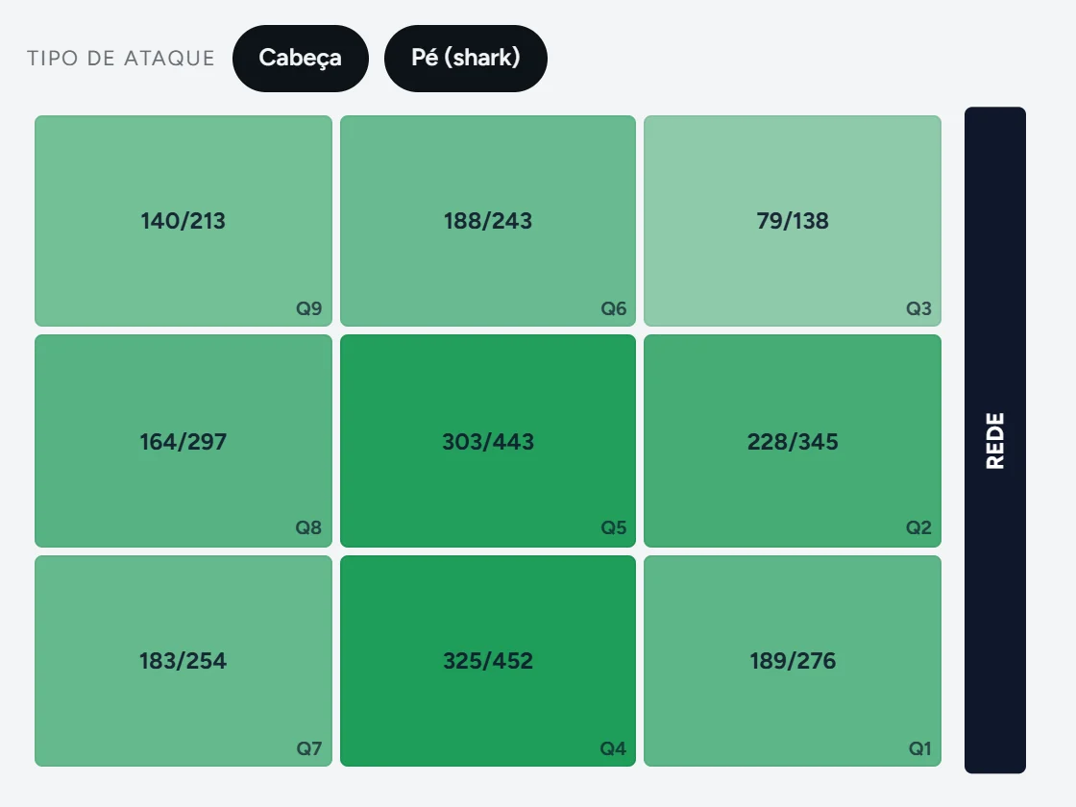
Task: Click zone Q2 cell showing 228/345
Action: click(793, 441)
